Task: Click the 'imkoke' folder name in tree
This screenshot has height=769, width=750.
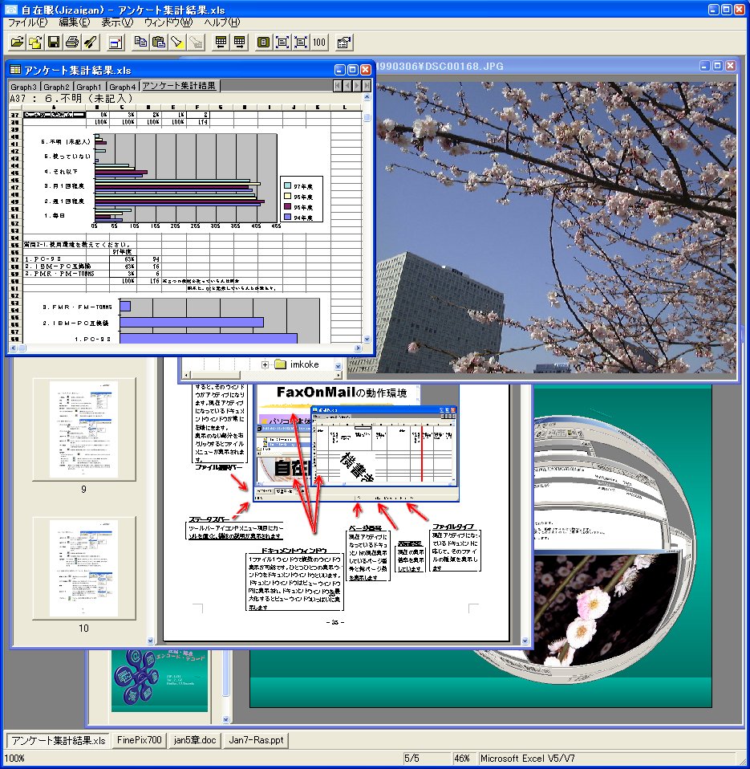Action: coord(305,364)
